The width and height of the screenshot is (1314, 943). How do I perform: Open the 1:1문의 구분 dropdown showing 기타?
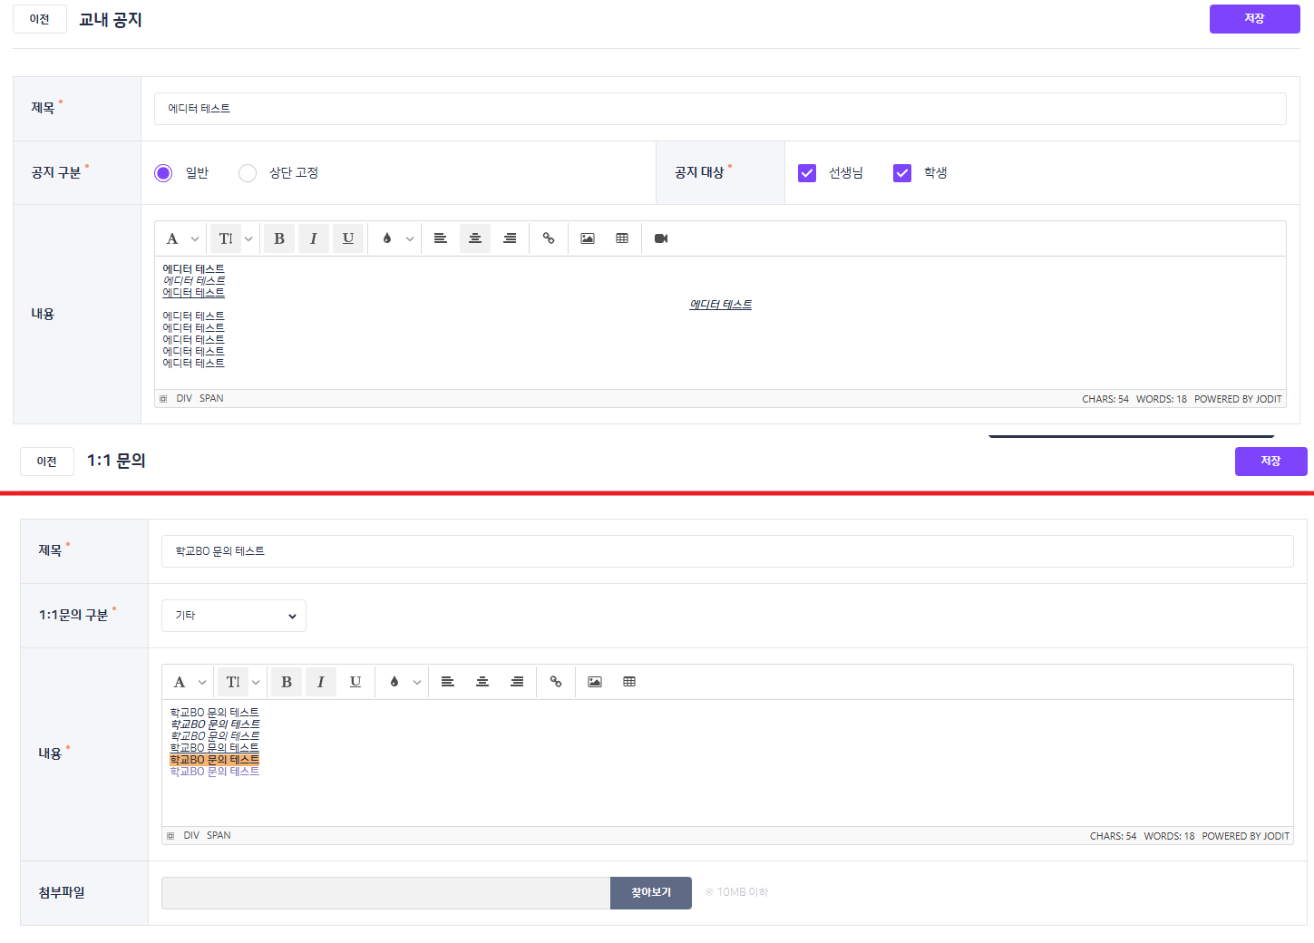pos(234,616)
